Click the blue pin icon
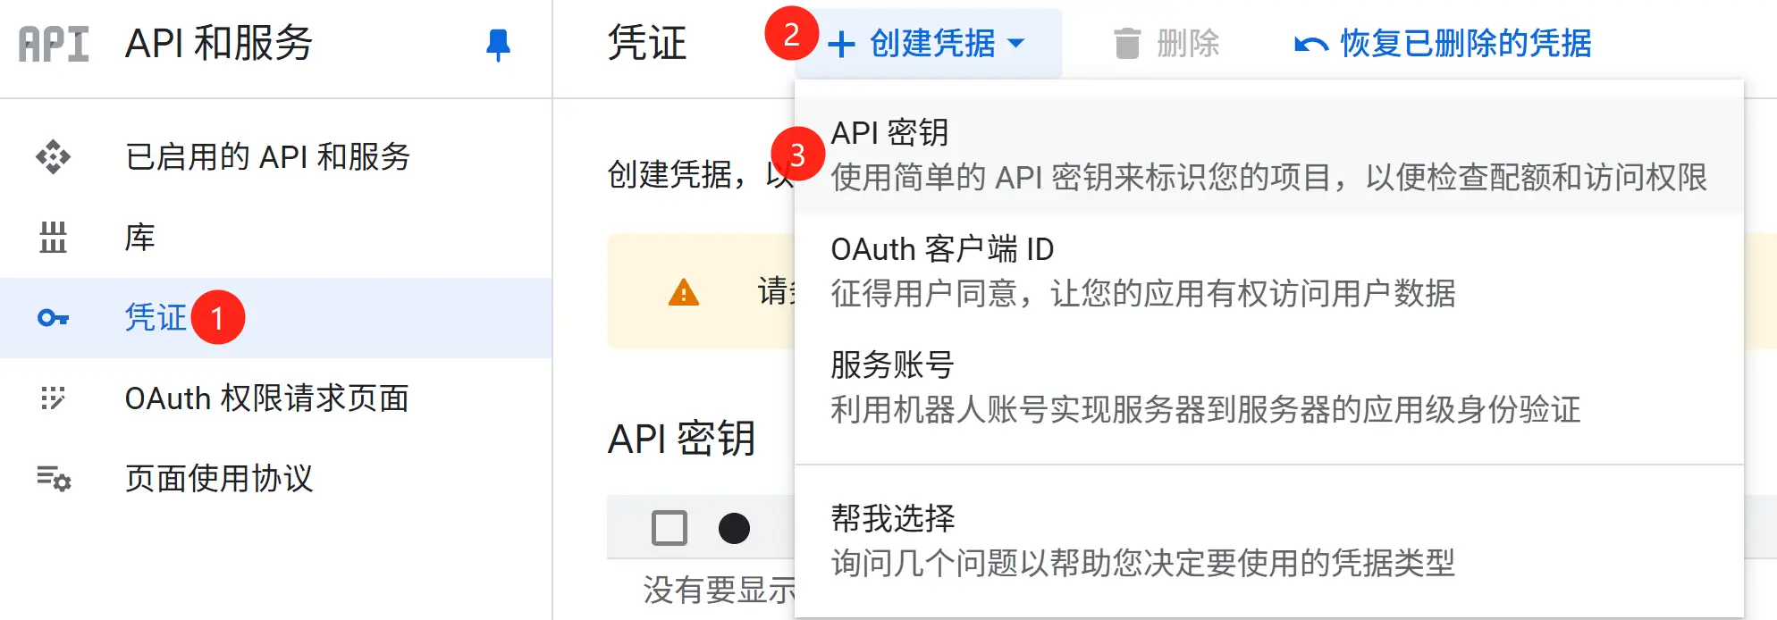The image size is (1777, 620). (498, 45)
